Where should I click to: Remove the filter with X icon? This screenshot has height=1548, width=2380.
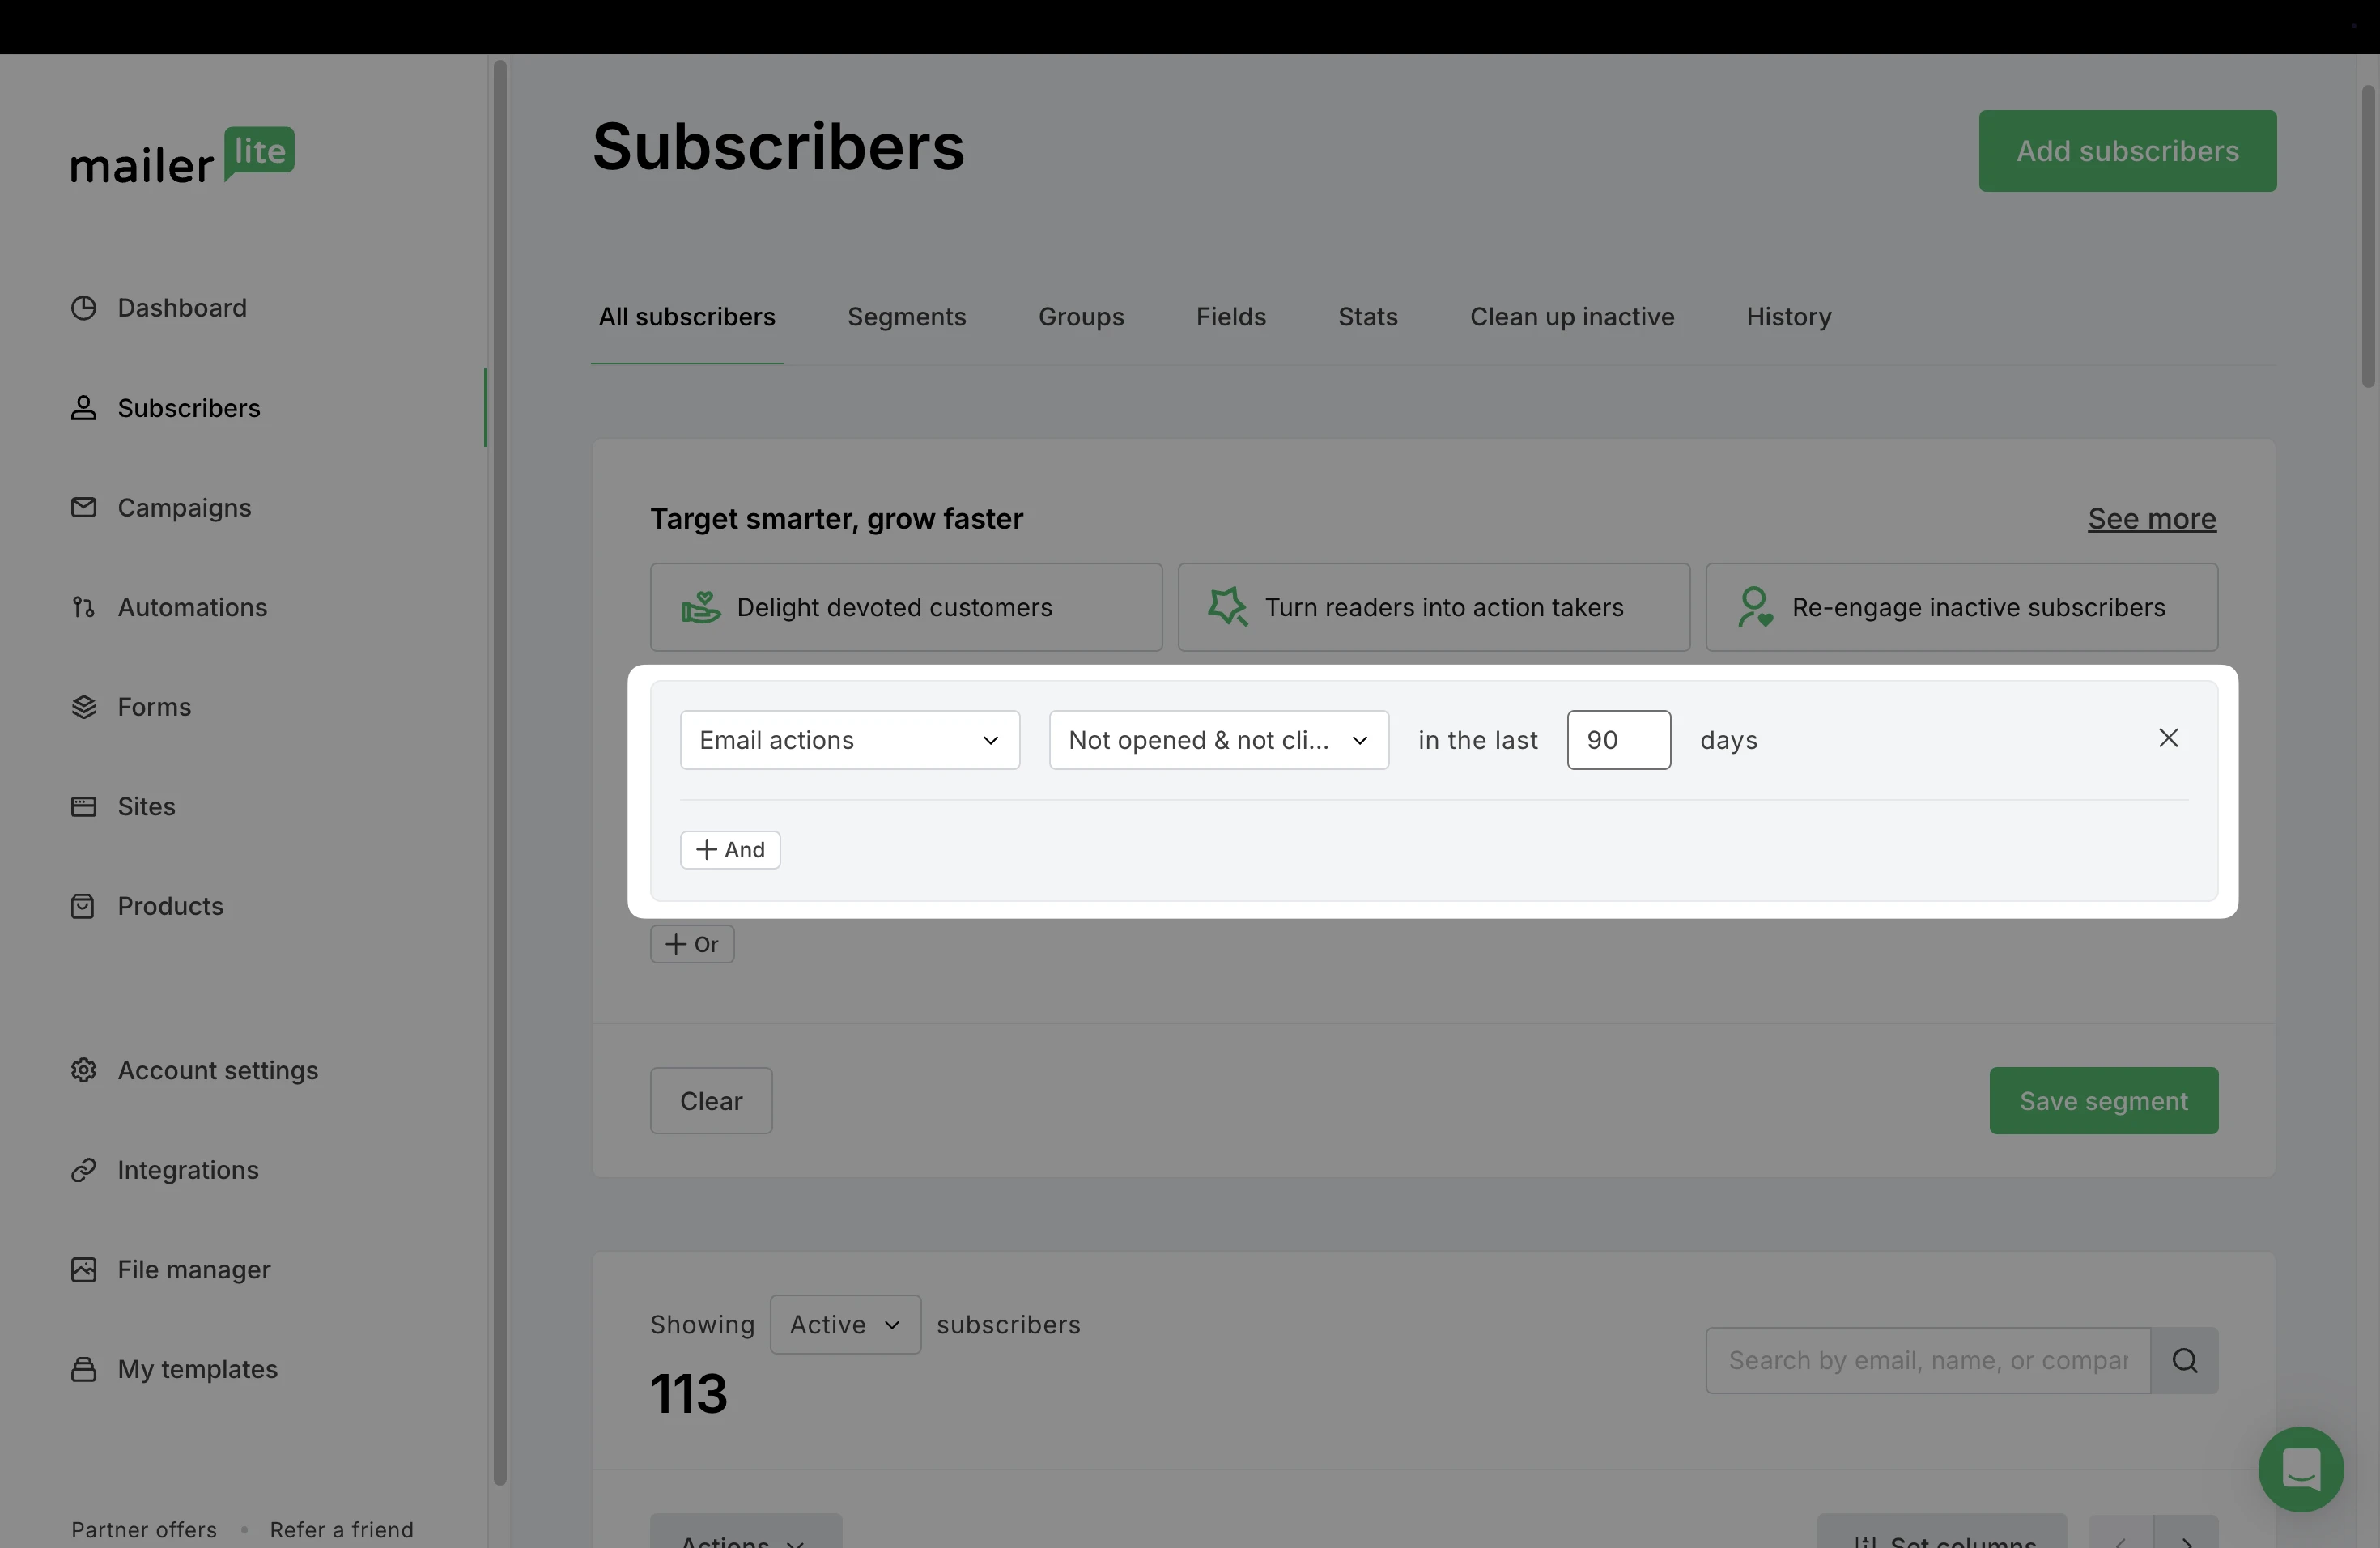[2168, 738]
